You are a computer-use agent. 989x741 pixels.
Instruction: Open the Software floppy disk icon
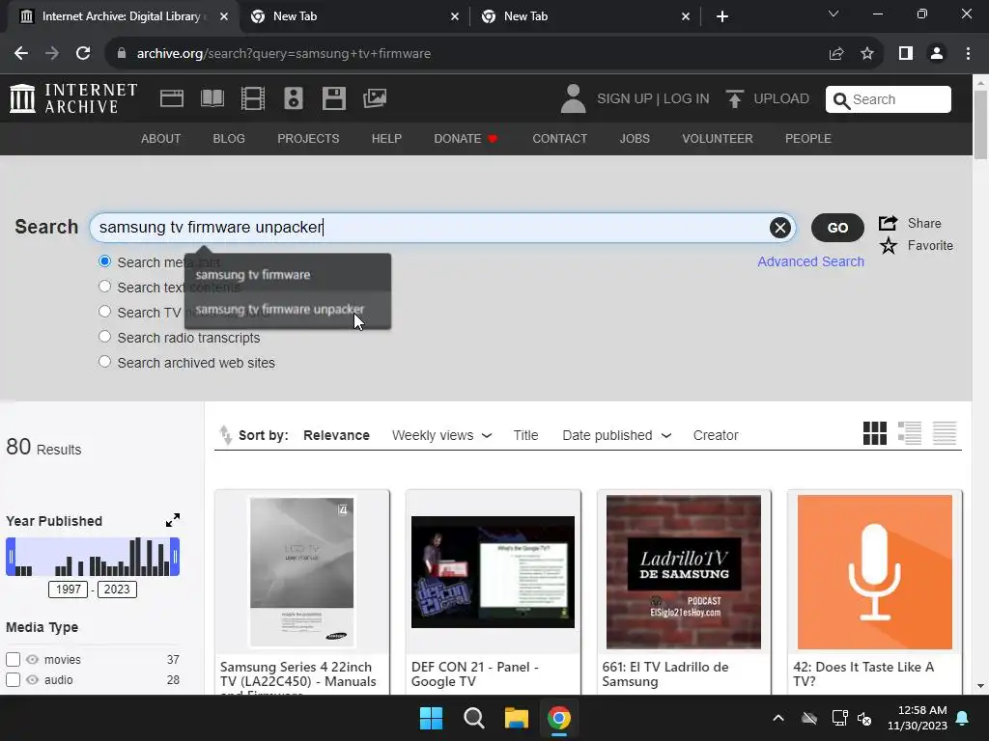click(x=333, y=98)
